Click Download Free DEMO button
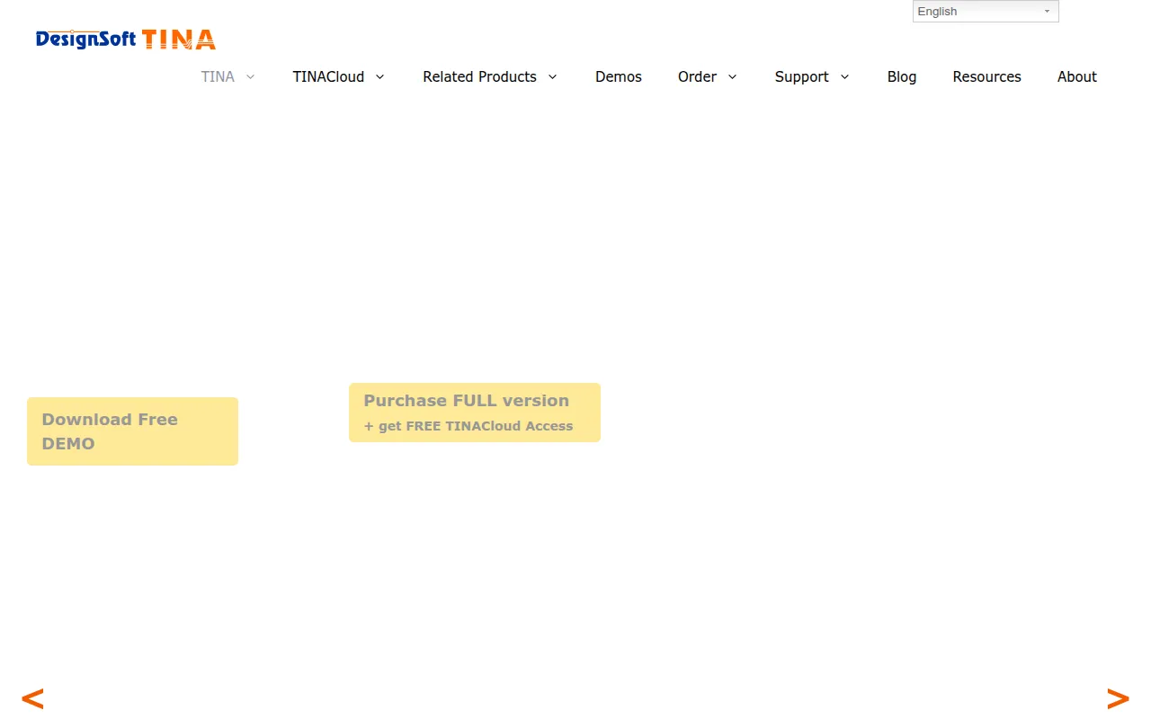This screenshot has height=719, width=1151. click(132, 431)
